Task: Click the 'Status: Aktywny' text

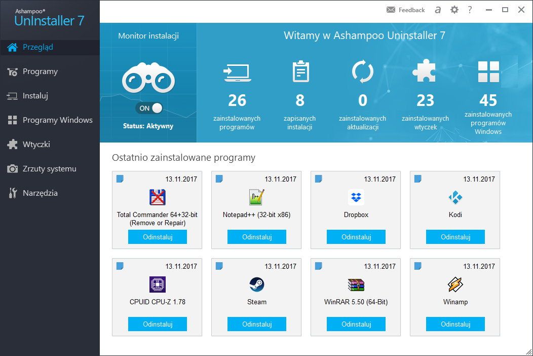Action: [x=148, y=126]
